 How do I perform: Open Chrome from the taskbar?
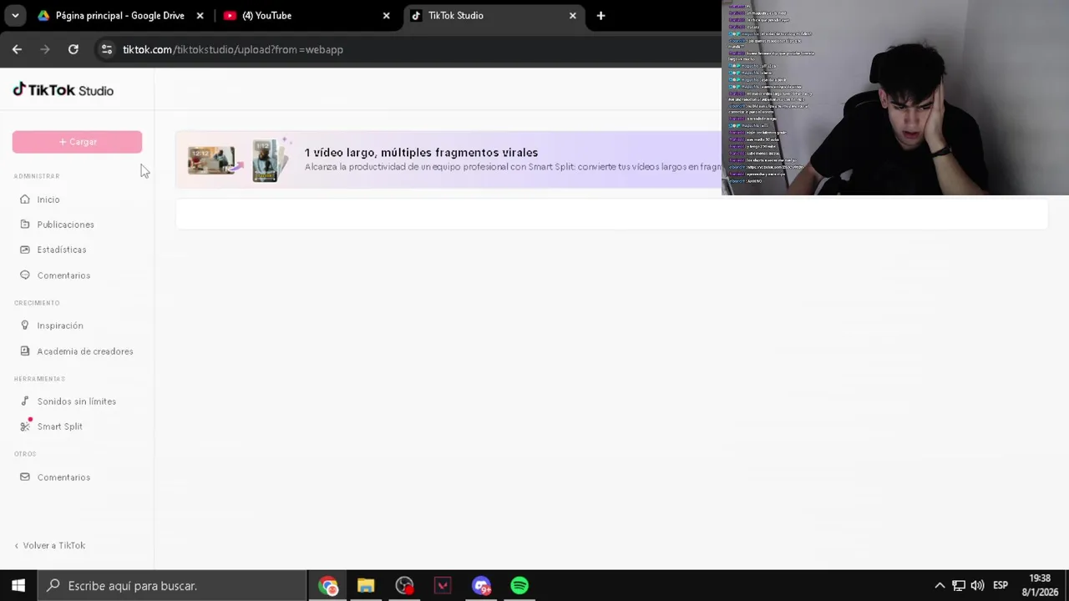(327, 586)
